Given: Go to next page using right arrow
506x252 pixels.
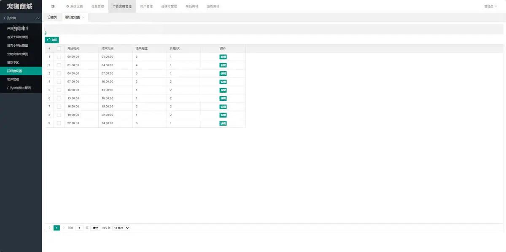Looking at the screenshot, I should [x=64, y=228].
